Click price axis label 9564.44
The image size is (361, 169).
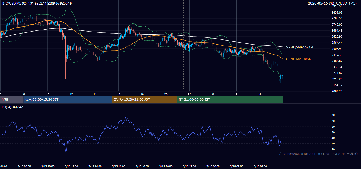click(337, 43)
